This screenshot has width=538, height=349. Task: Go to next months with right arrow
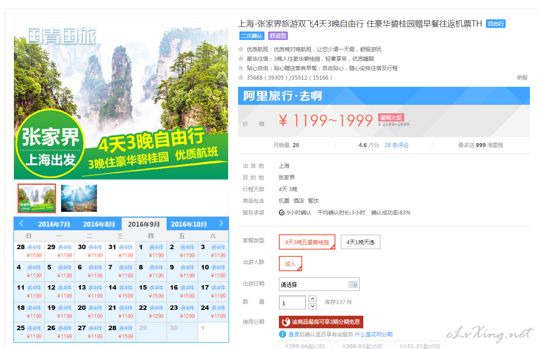(221, 224)
